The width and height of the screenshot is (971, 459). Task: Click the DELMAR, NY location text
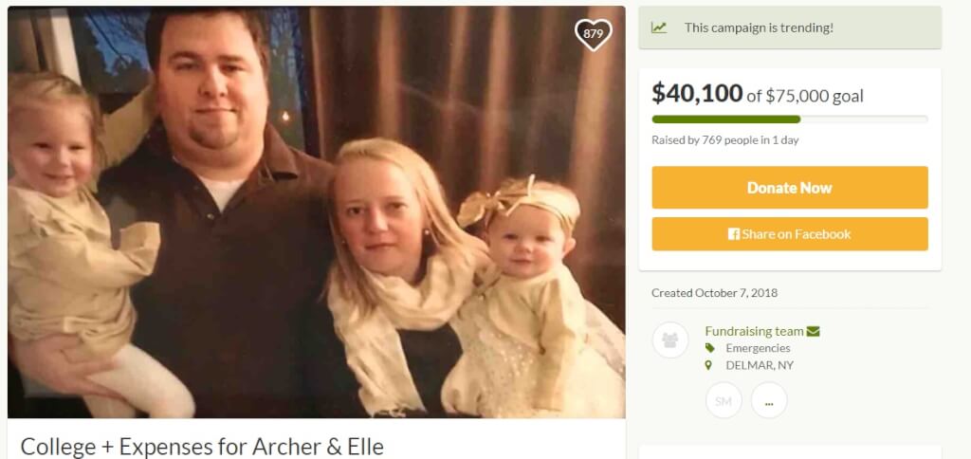[760, 365]
